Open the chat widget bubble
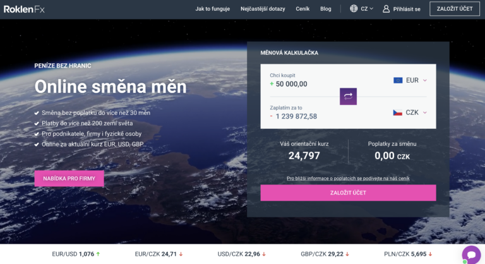Viewport: 485px width, 264px height. click(x=470, y=254)
